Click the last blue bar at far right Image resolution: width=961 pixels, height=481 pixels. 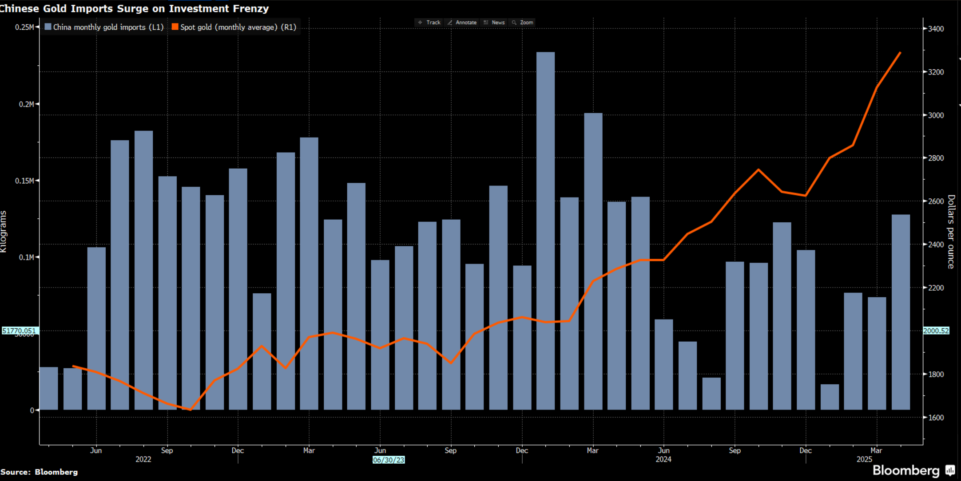(x=901, y=312)
